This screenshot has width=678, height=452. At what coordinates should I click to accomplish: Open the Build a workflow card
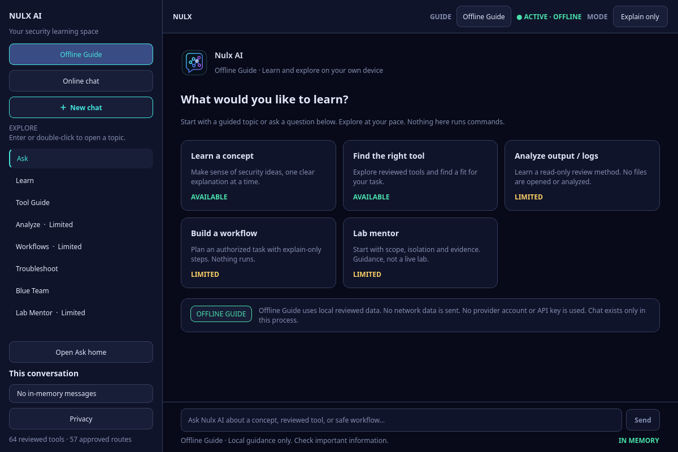coord(258,253)
